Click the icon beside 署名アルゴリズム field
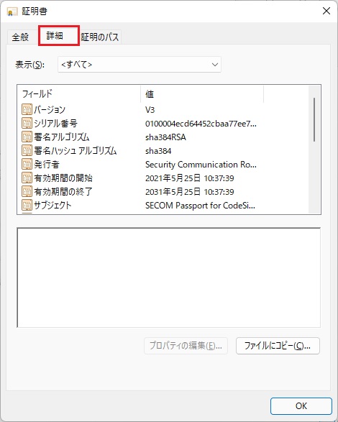 click(27, 137)
